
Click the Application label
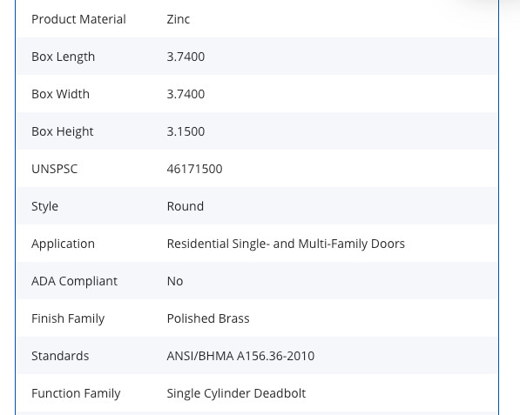pyautogui.click(x=63, y=244)
